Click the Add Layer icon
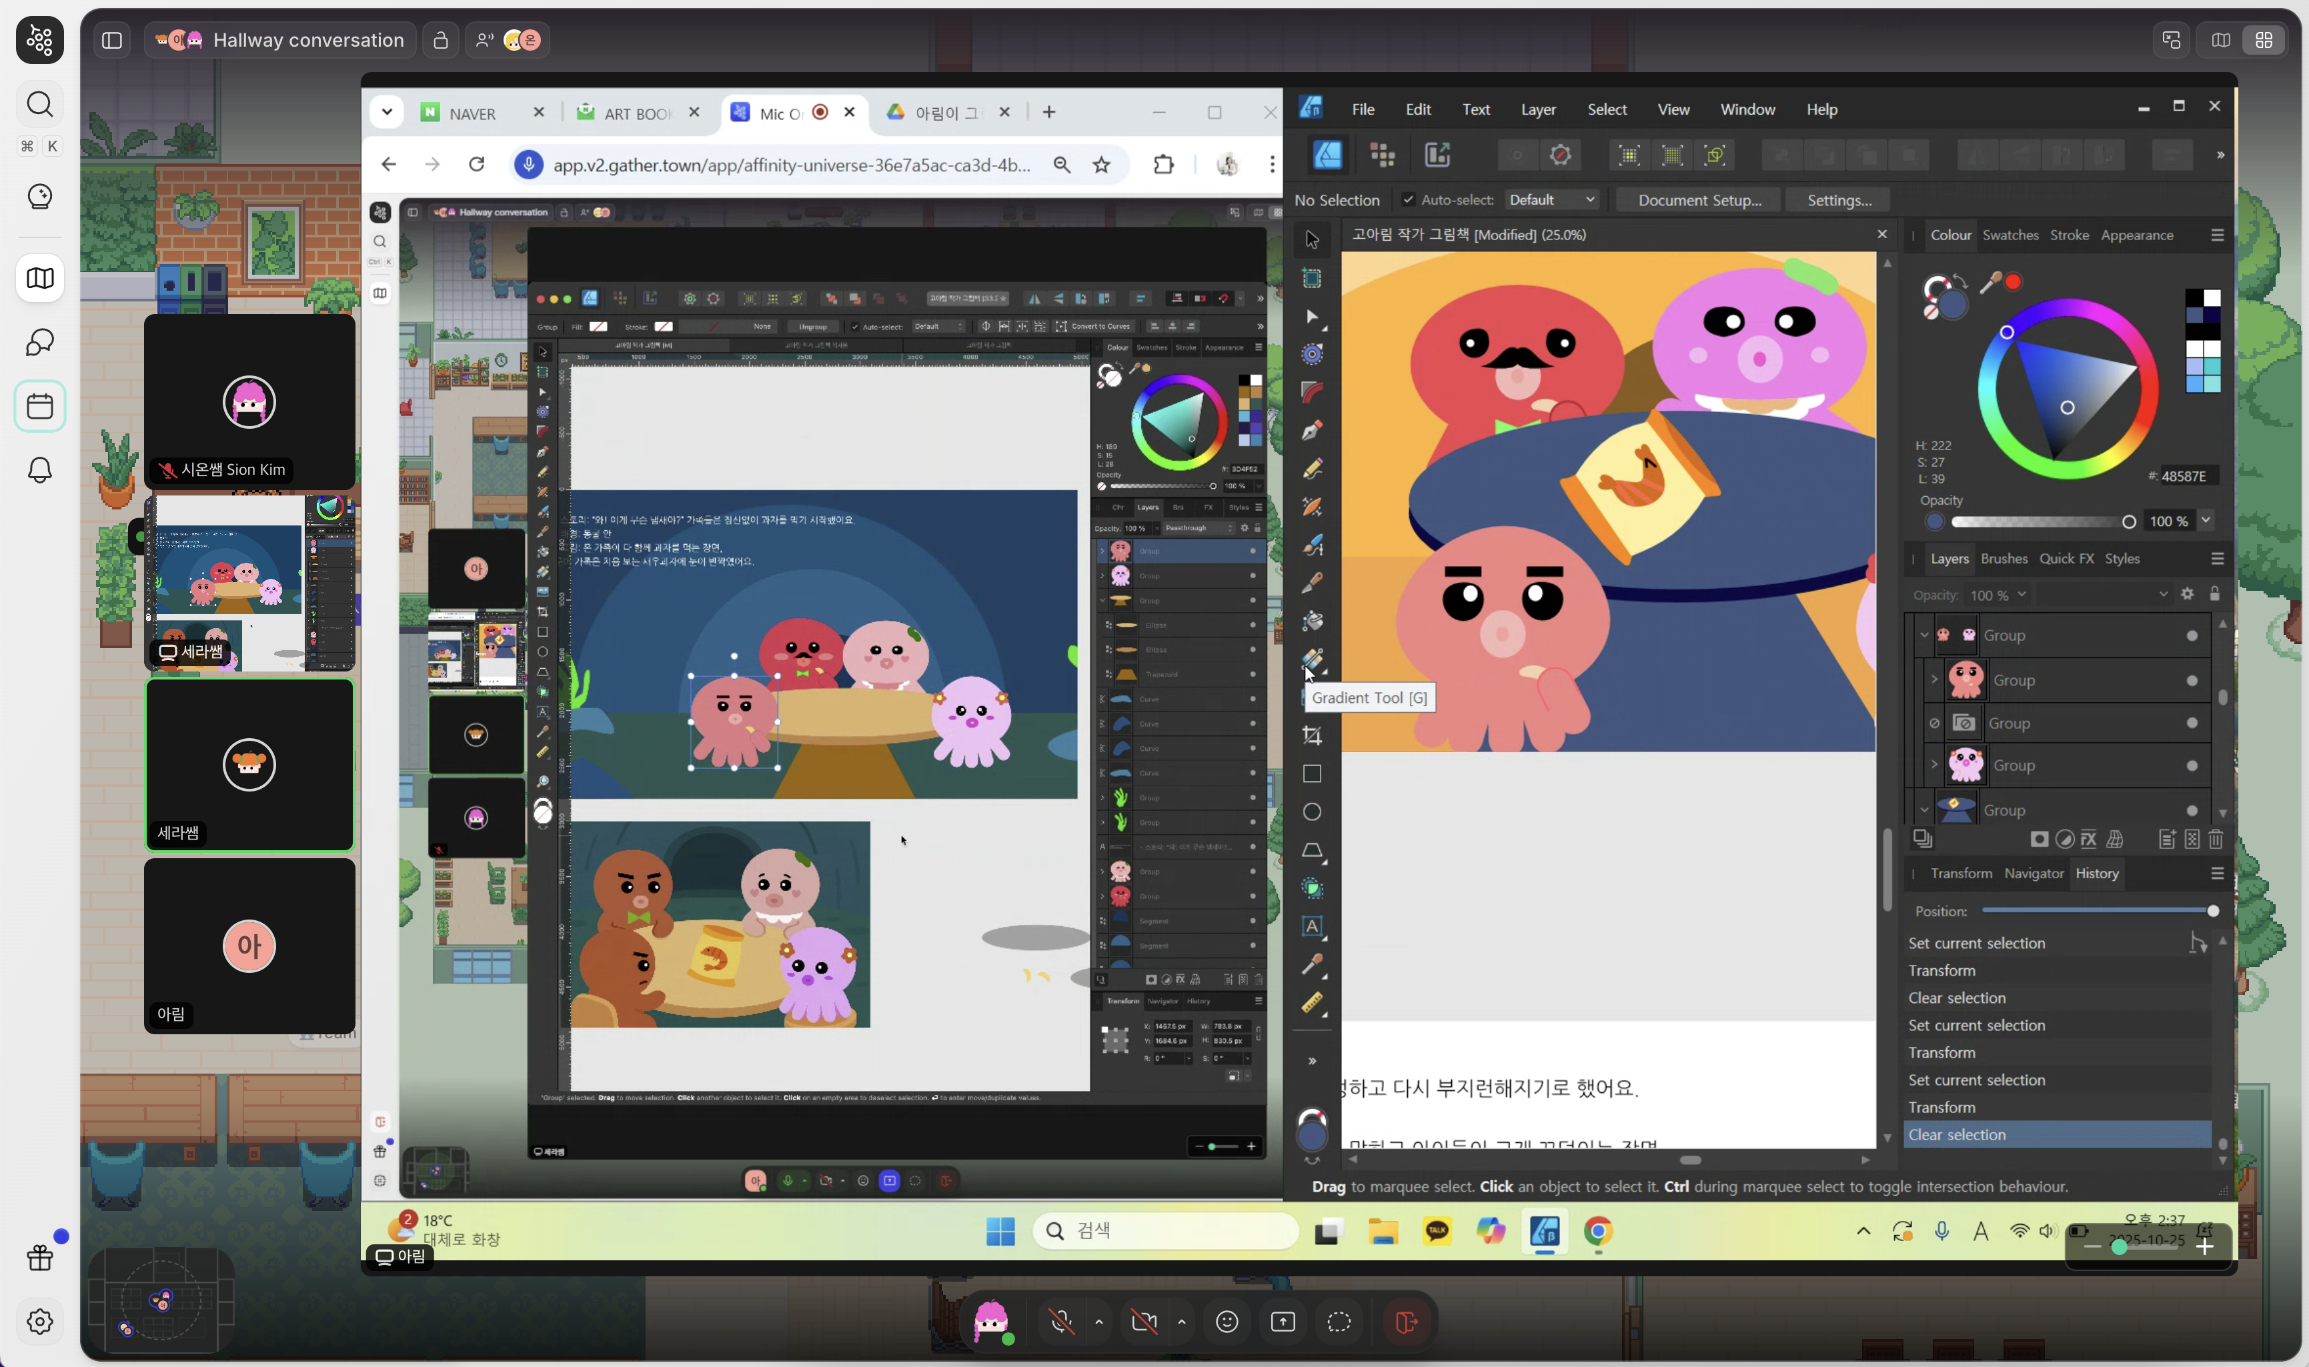The image size is (2309, 1367). pos(2167,839)
